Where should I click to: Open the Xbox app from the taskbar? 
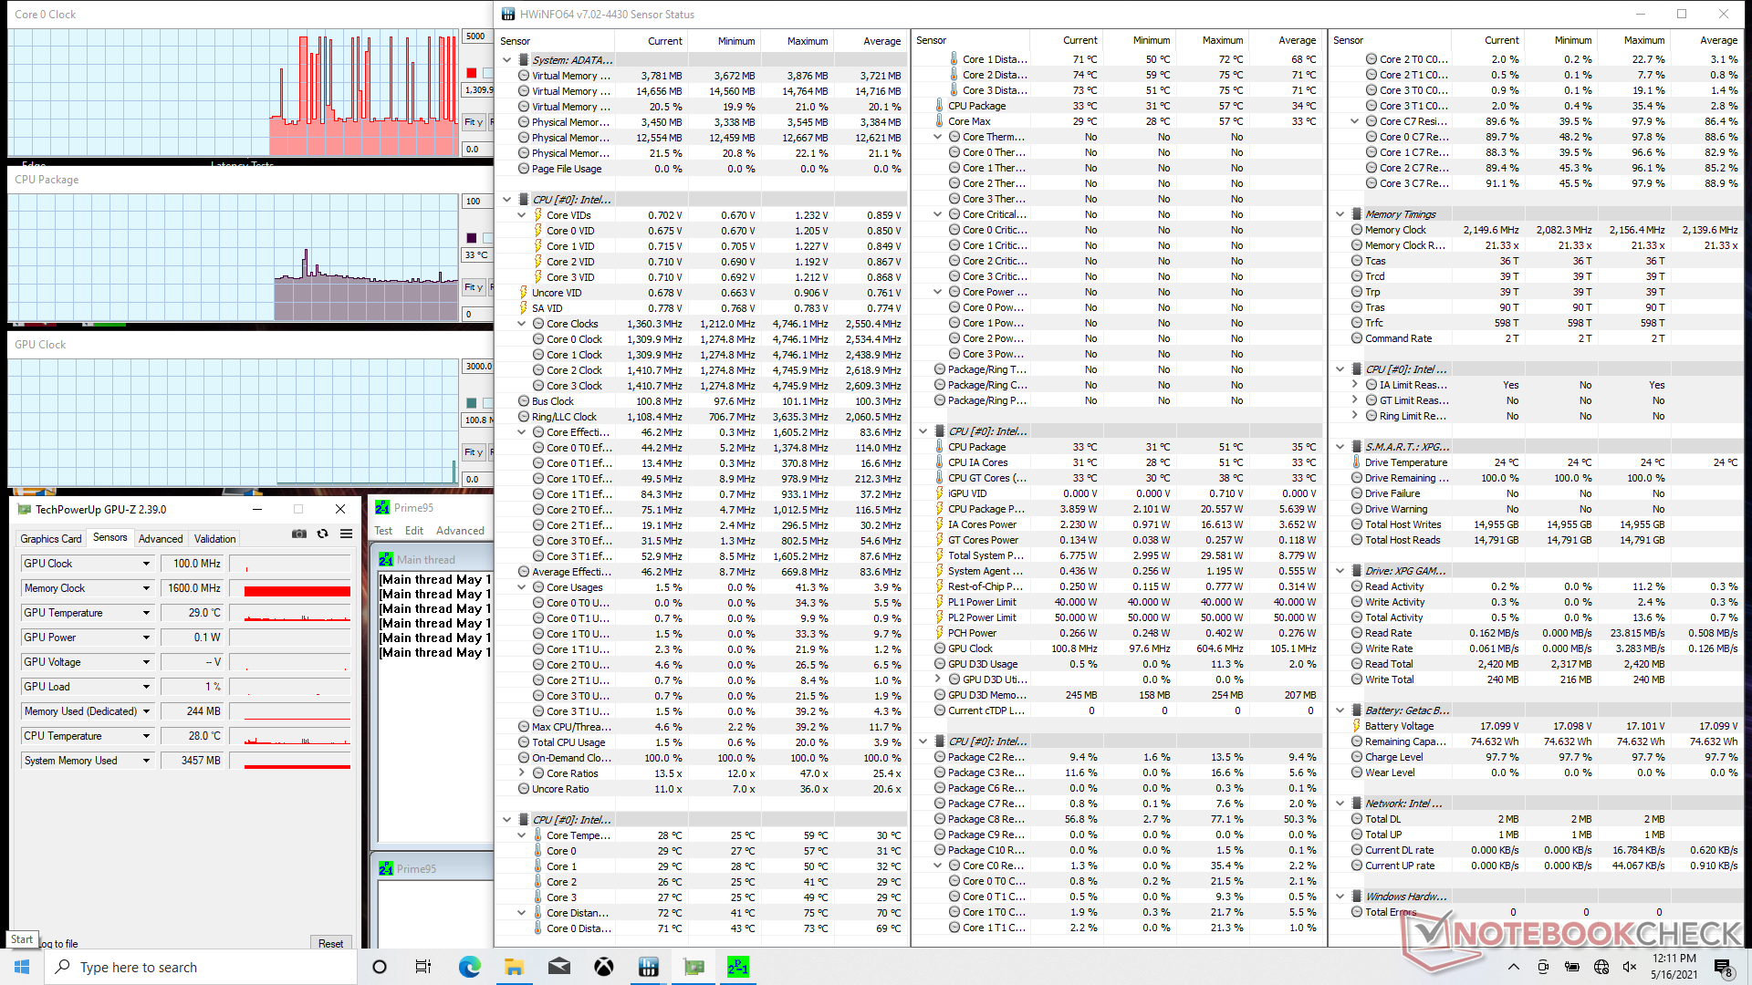[603, 967]
